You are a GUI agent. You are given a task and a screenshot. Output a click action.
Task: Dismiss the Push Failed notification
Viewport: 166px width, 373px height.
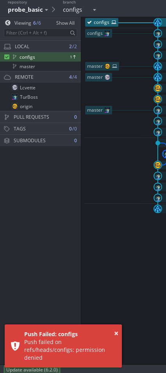pyautogui.click(x=116, y=333)
